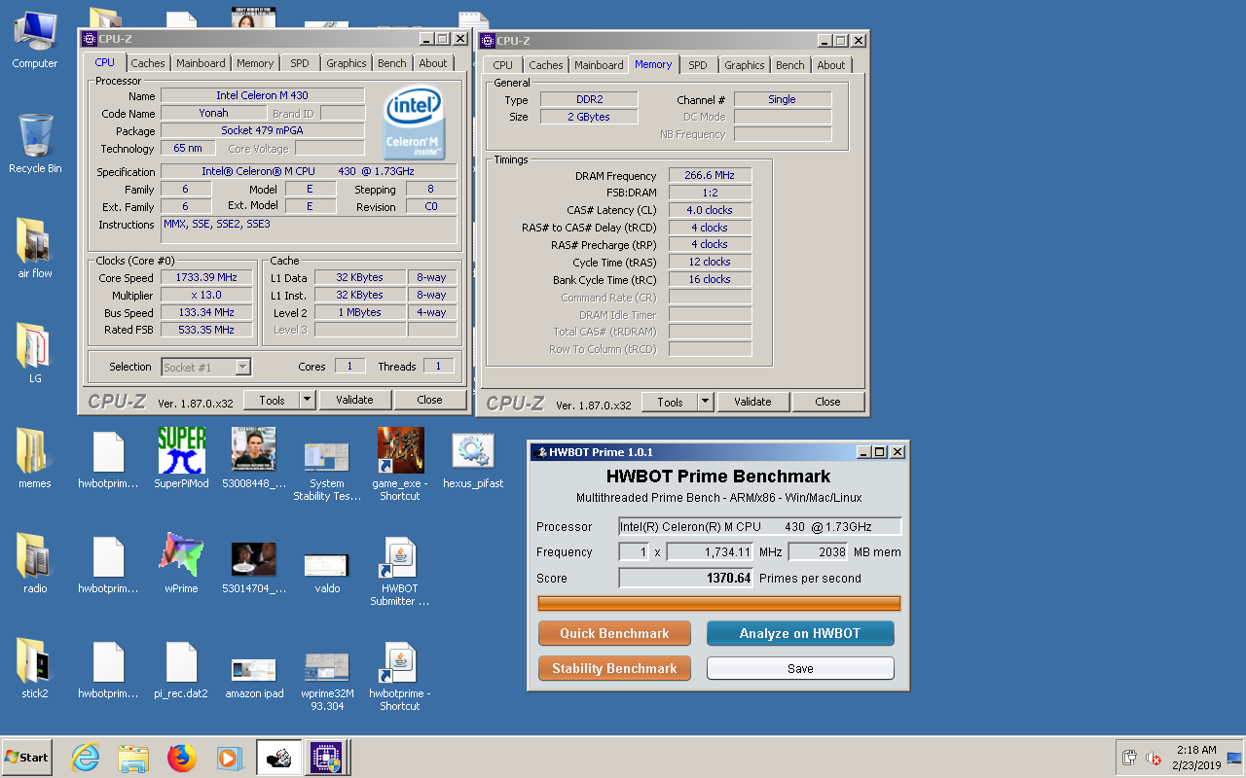Open SPD tab in right CPU-Z window
The height and width of the screenshot is (778, 1246).
tap(698, 65)
